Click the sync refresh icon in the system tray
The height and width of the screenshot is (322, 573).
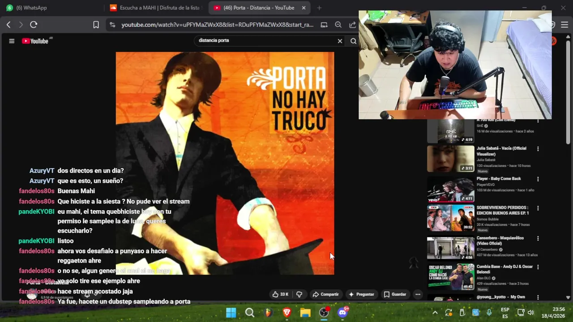[x=449, y=313]
